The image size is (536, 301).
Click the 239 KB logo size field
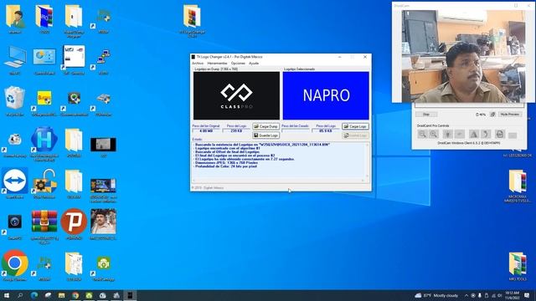[x=236, y=130]
